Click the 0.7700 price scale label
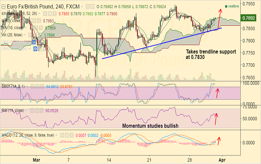Image resolution: width=261 pixels, height=164 pixels. [249, 65]
